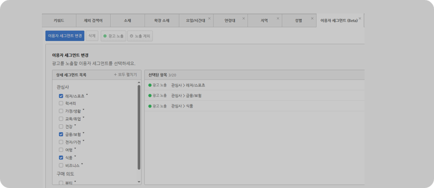The image size is (434, 188).
Task: Switch to the 키워드 tab
Action: point(59,21)
